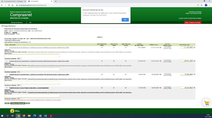
Task: Open Firefox from the taskbar
Action: tap(24, 116)
